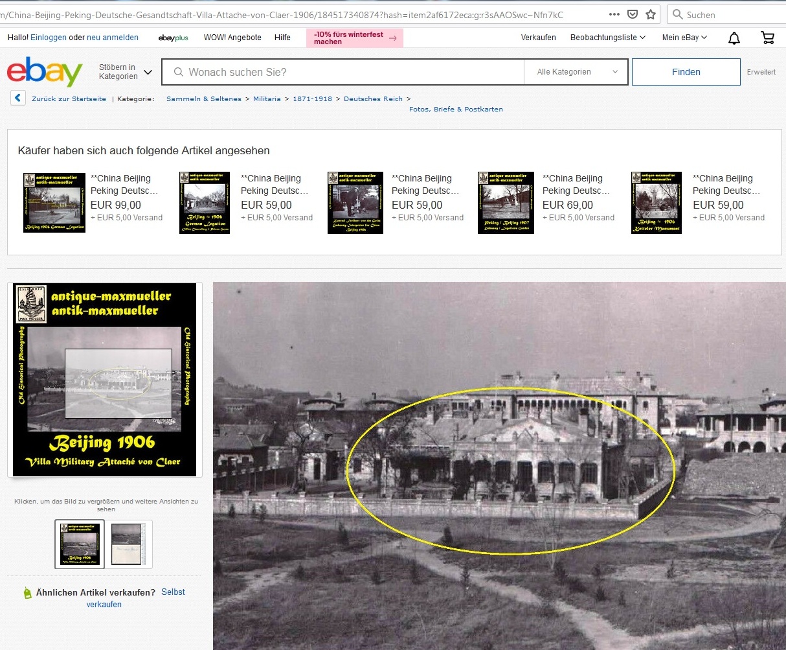The width and height of the screenshot is (786, 650).
Task: Open the shopping cart icon
Action: point(767,38)
